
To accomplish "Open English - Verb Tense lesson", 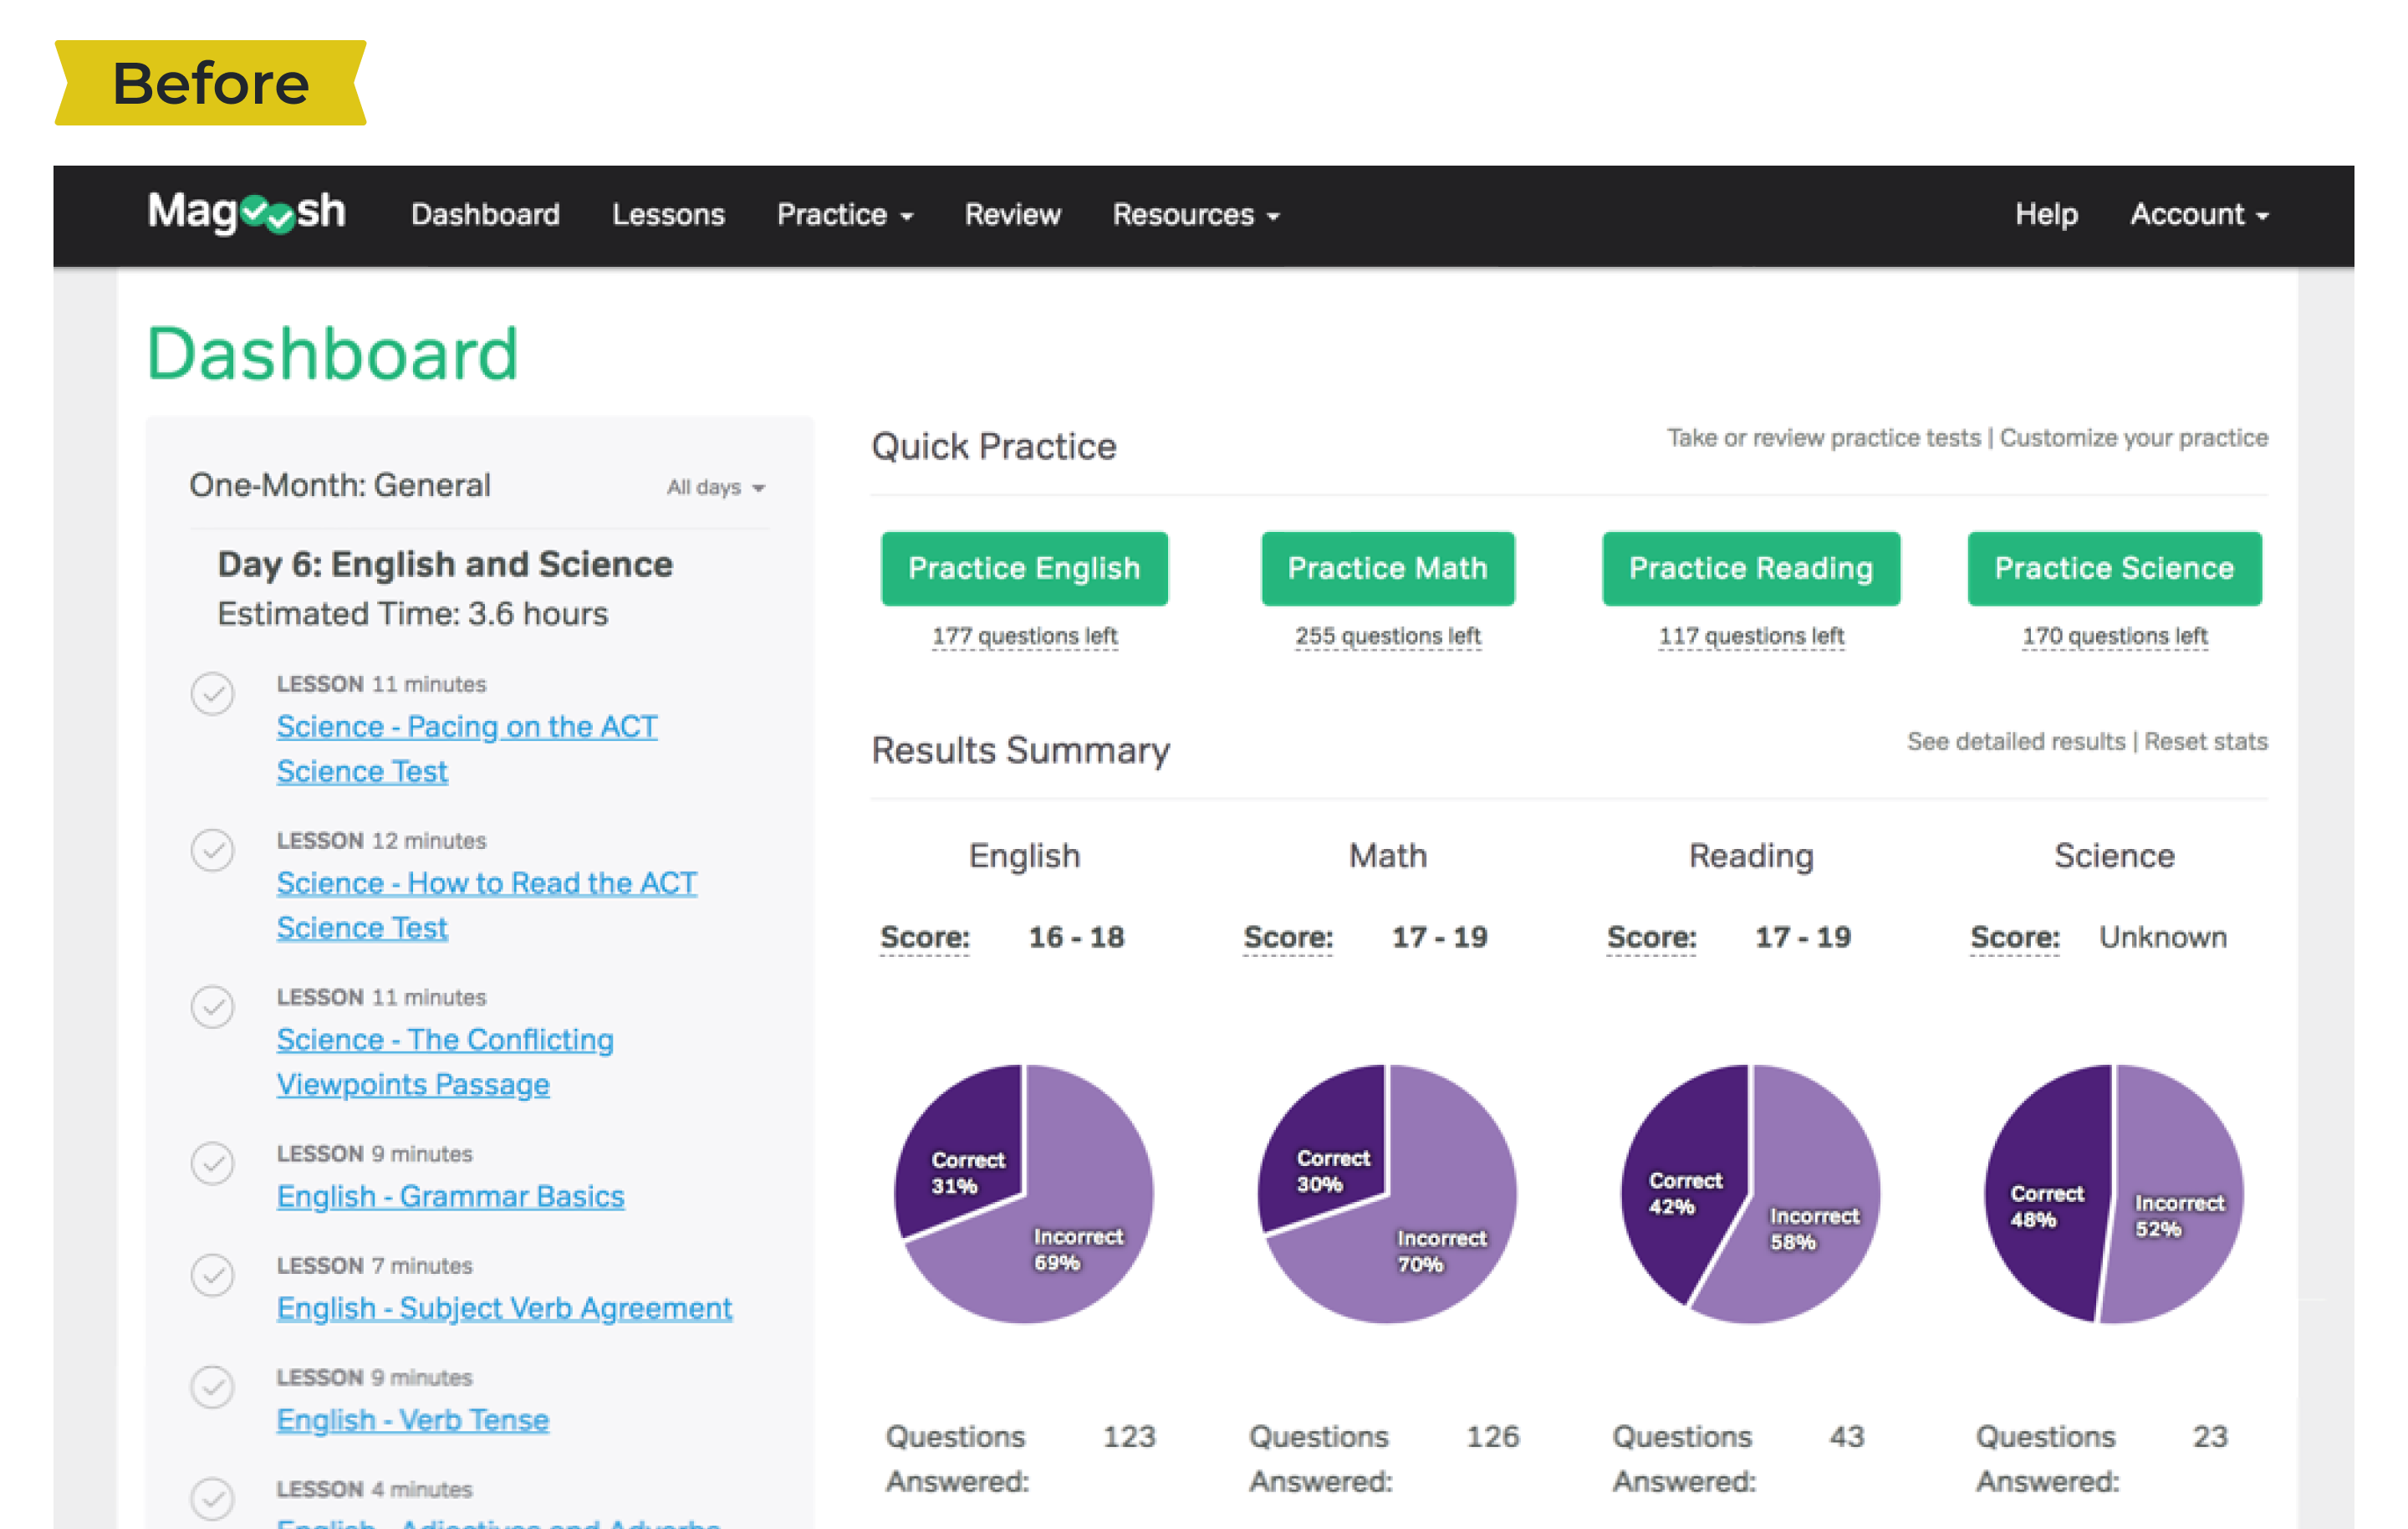I will click(x=412, y=1420).
